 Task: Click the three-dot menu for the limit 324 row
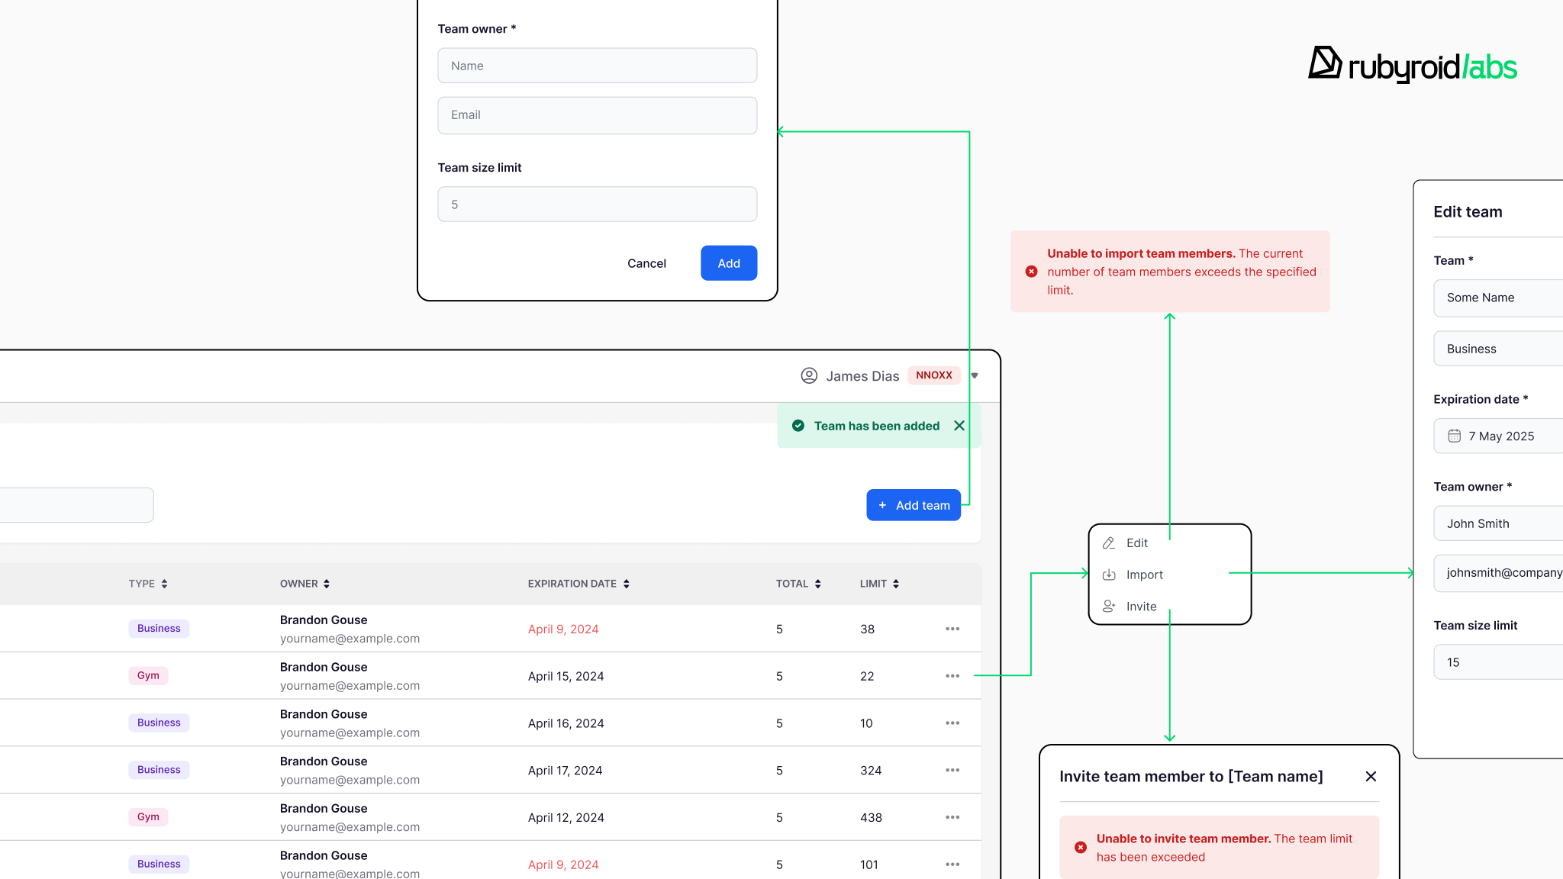952,771
